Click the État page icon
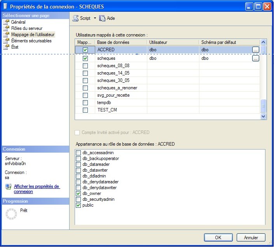The height and width of the screenshot is (247, 274). (6, 47)
